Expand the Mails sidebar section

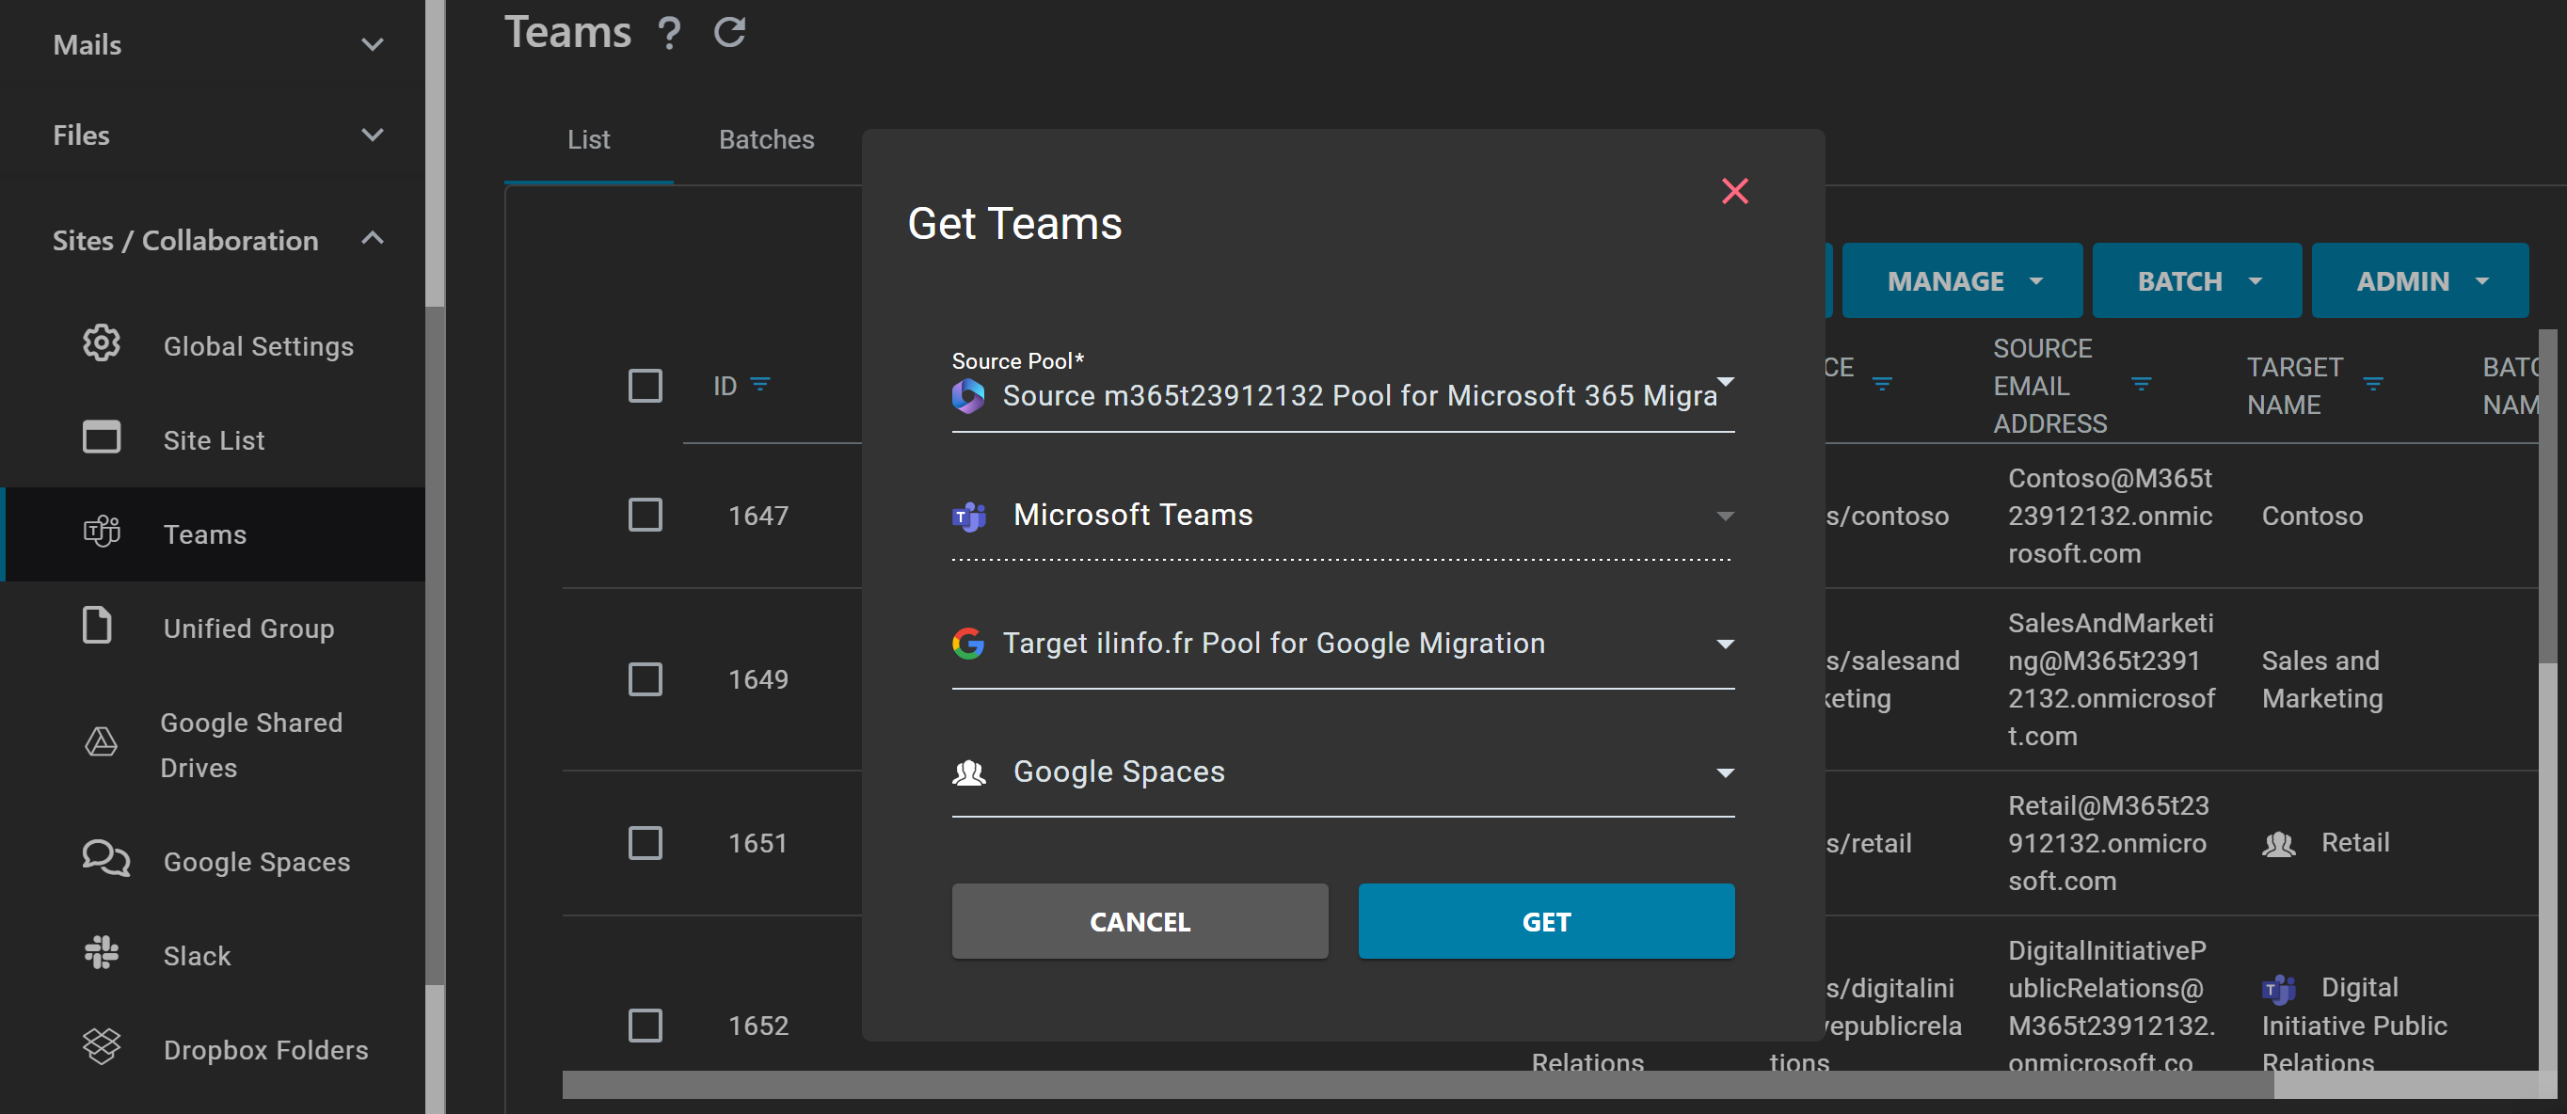click(214, 45)
